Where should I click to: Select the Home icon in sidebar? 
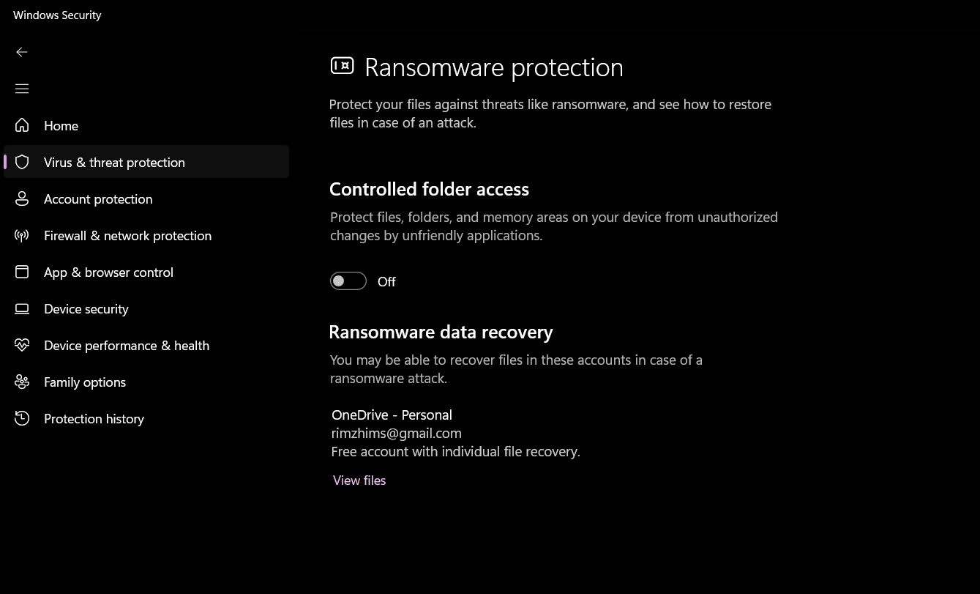click(22, 125)
